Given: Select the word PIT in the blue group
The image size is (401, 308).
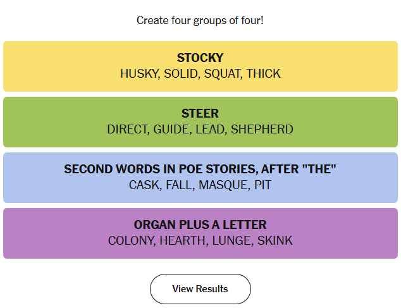Looking at the screenshot, I should tap(263, 185).
